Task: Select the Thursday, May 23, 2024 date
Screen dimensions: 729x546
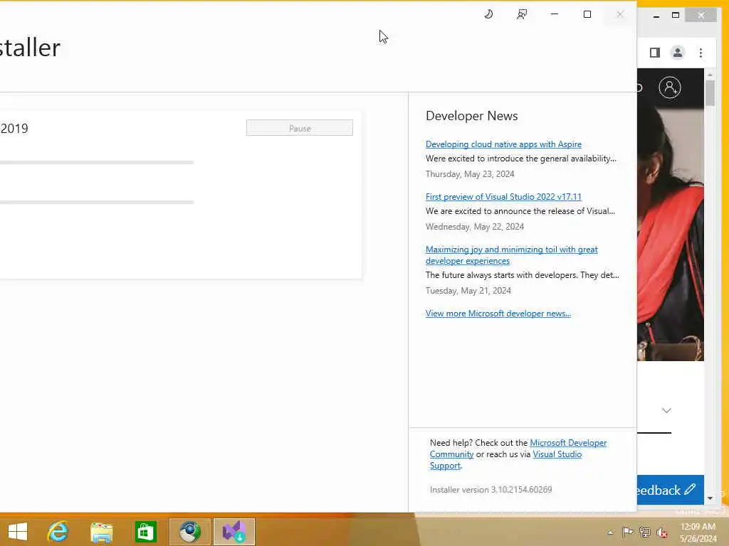Action: (470, 174)
